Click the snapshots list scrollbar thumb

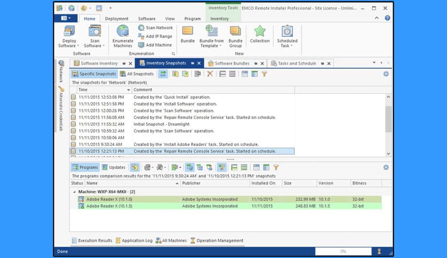pos(388,119)
